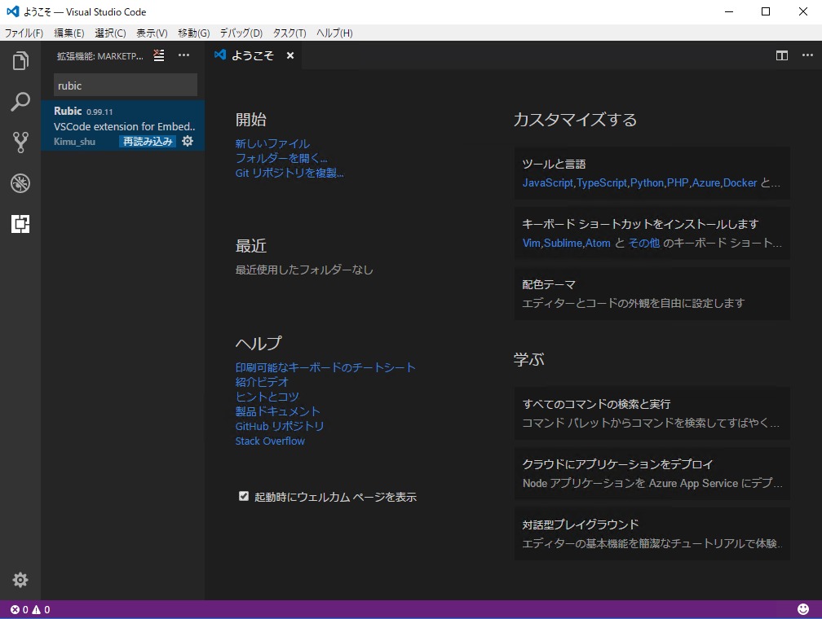Open the Manage gear in activity bar

[x=20, y=580]
